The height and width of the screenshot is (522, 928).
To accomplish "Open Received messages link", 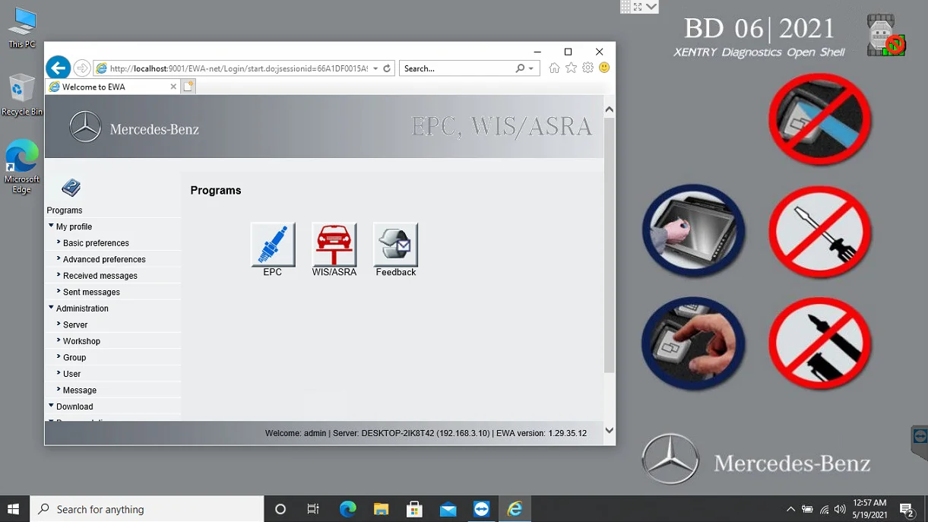I will [x=100, y=276].
